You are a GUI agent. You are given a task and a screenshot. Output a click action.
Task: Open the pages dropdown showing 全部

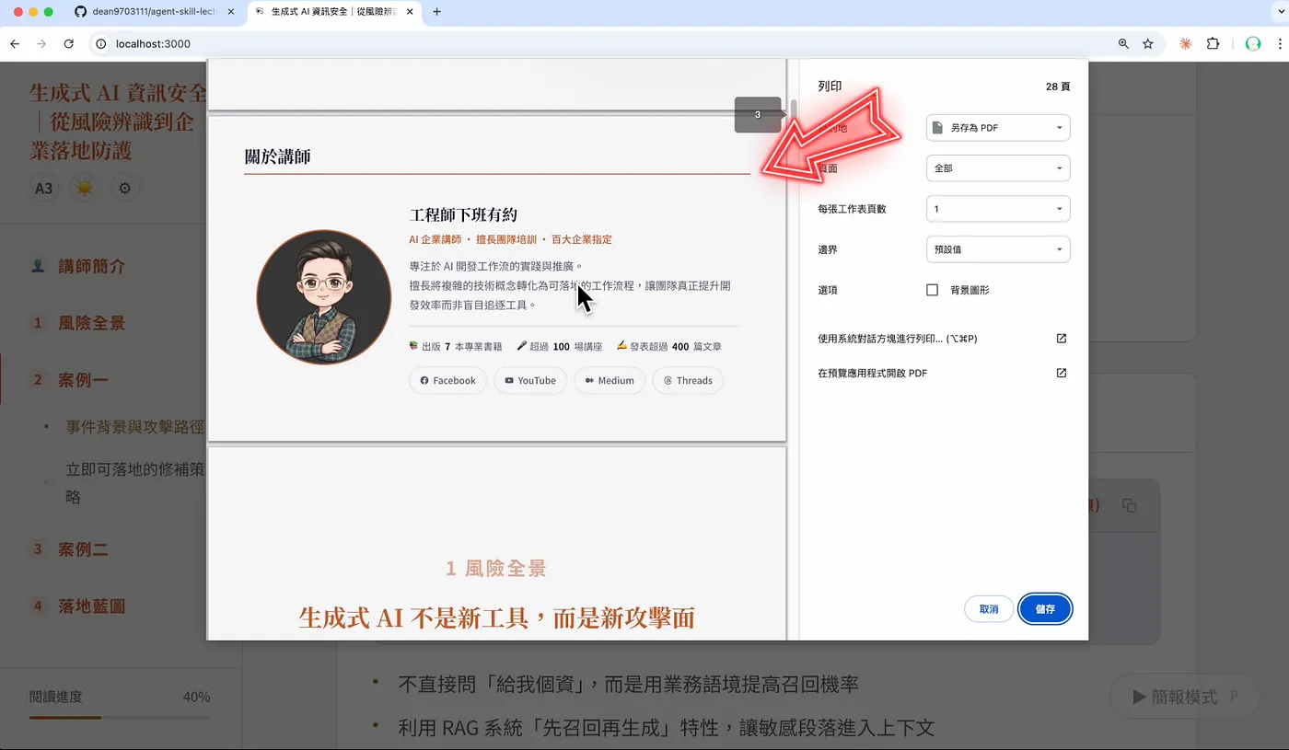[998, 168]
